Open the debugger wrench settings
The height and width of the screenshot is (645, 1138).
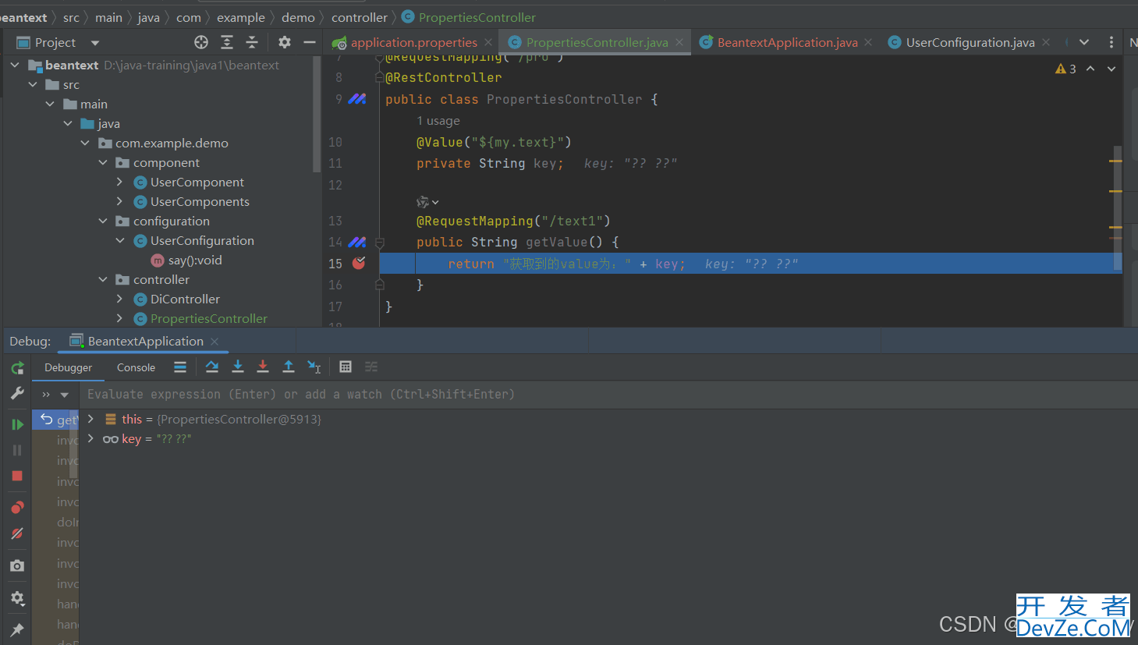[x=17, y=393]
